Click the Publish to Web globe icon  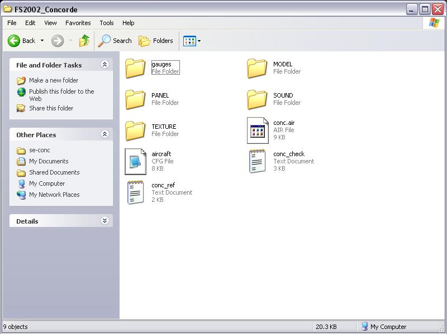[x=21, y=92]
